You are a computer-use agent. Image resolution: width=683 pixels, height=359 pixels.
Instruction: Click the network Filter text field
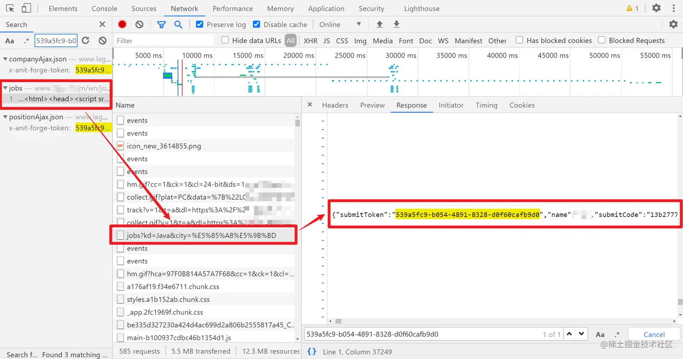point(164,41)
